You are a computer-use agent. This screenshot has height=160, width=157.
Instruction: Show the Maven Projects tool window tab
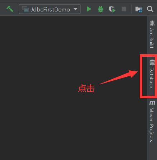coord(152,121)
